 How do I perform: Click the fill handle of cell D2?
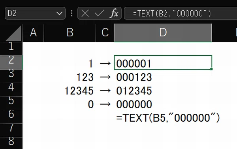pos(211,69)
